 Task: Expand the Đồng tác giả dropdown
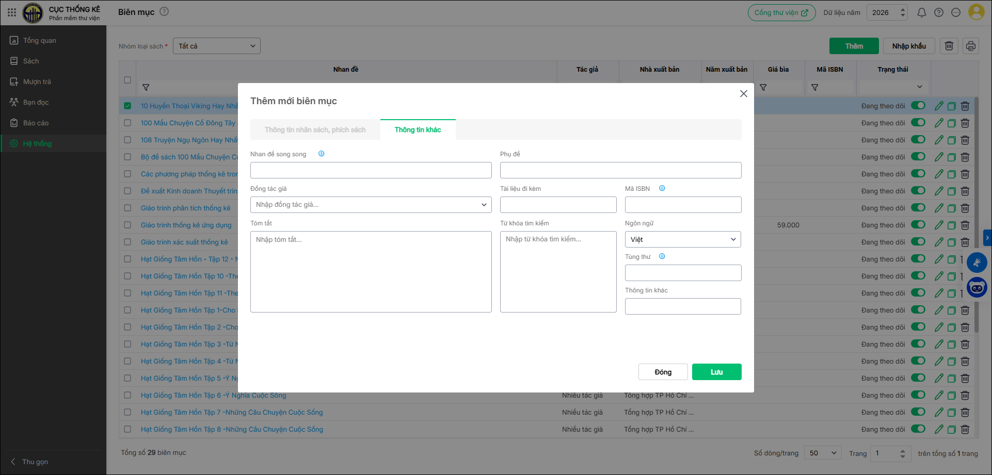(x=371, y=205)
